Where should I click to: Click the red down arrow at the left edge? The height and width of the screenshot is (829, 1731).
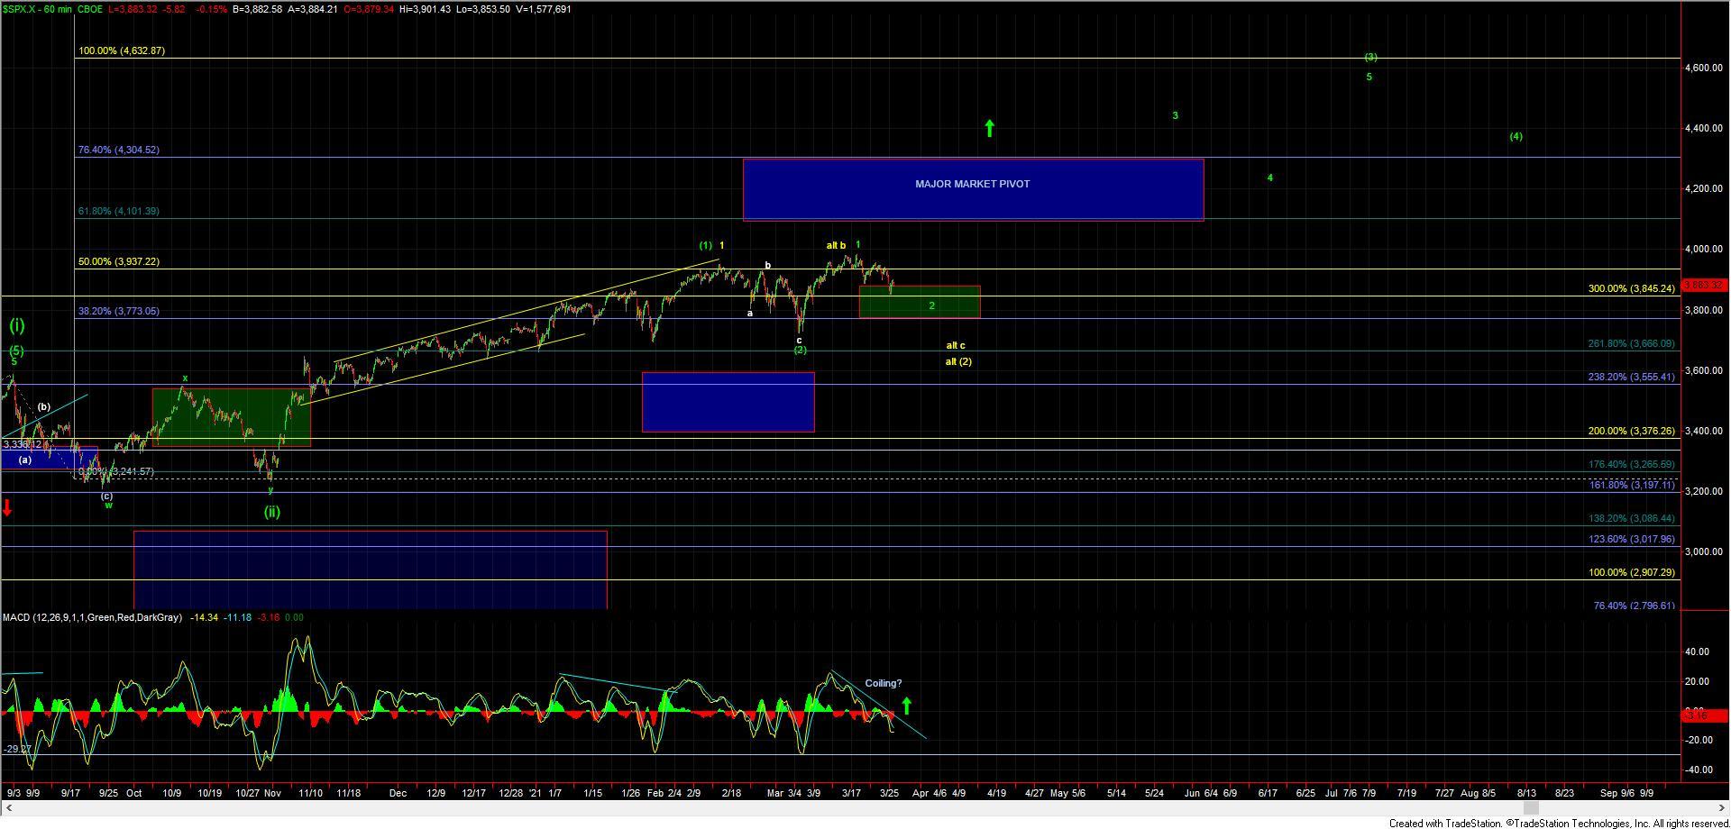tap(8, 508)
